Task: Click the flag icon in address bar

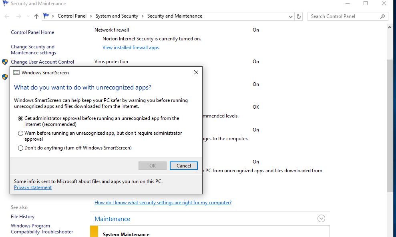Action: click(47, 16)
